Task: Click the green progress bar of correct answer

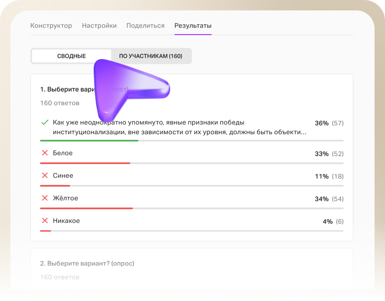Action: tap(89, 141)
